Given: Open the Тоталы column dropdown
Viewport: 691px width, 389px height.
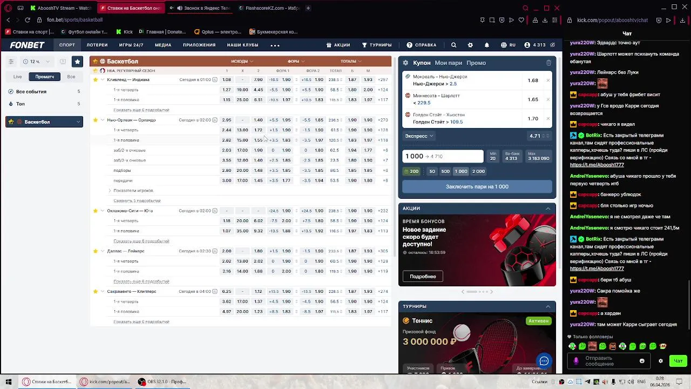Looking at the screenshot, I should tap(351, 61).
